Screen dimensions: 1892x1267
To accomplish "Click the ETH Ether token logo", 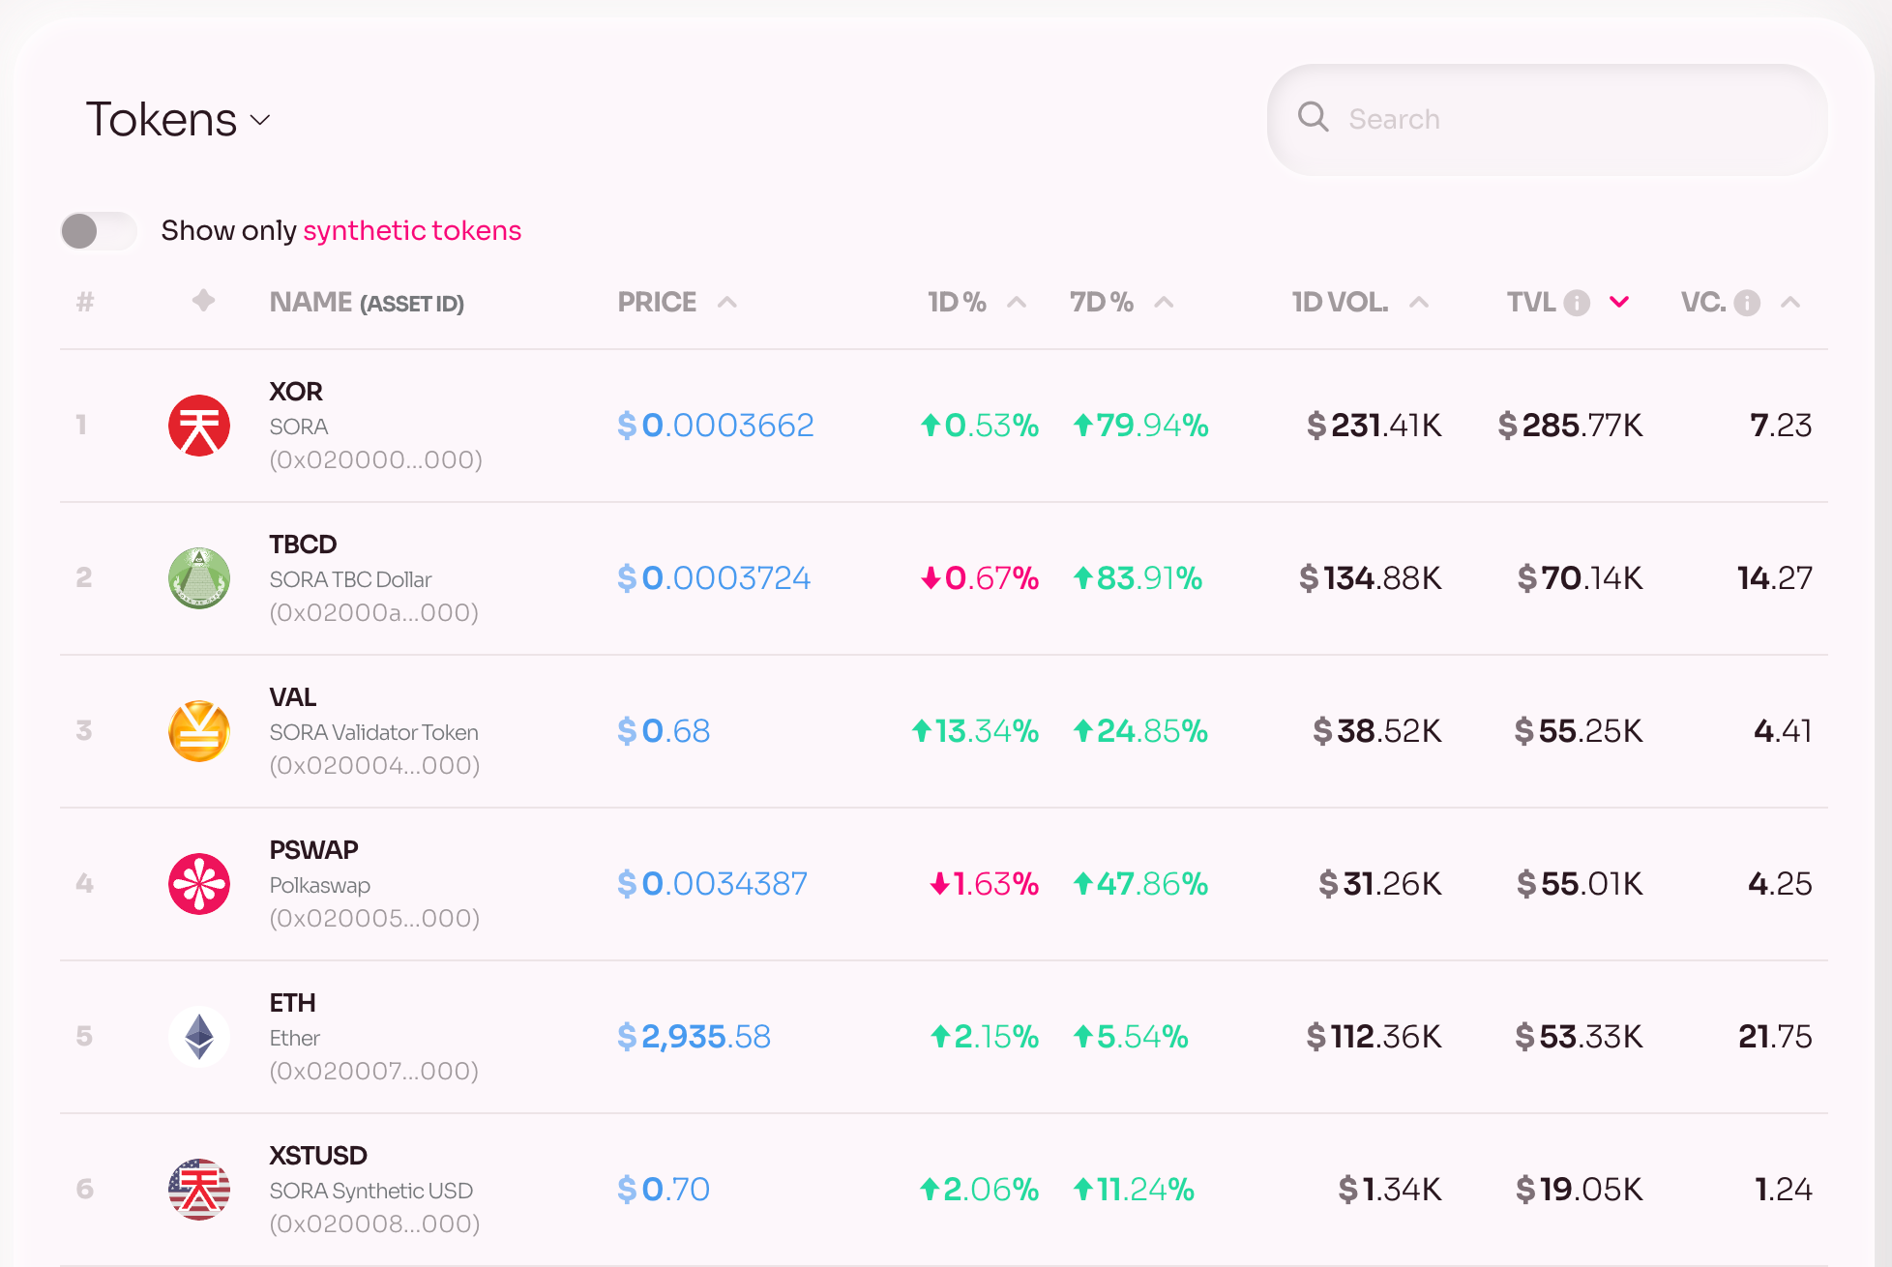I will [199, 1037].
